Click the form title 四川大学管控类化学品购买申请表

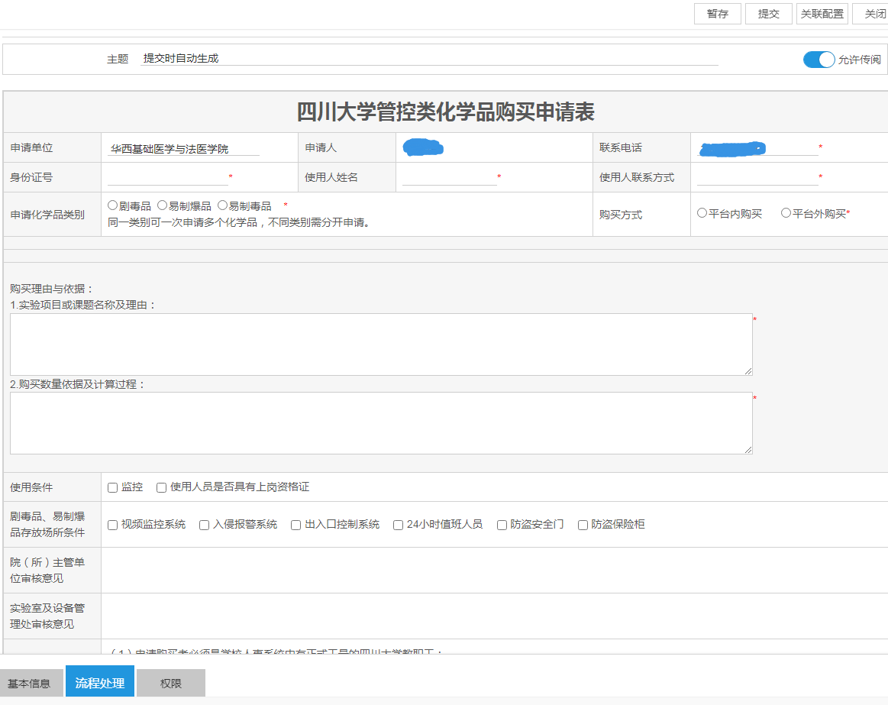tap(446, 112)
